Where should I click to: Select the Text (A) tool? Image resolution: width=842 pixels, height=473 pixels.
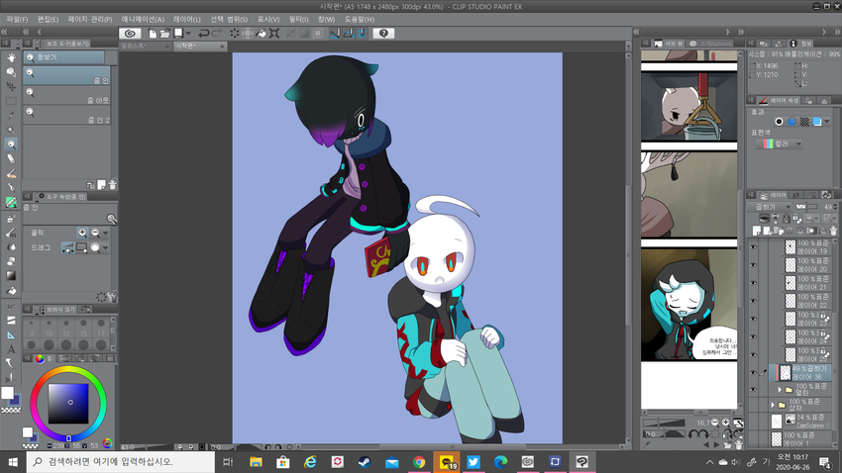click(x=11, y=349)
